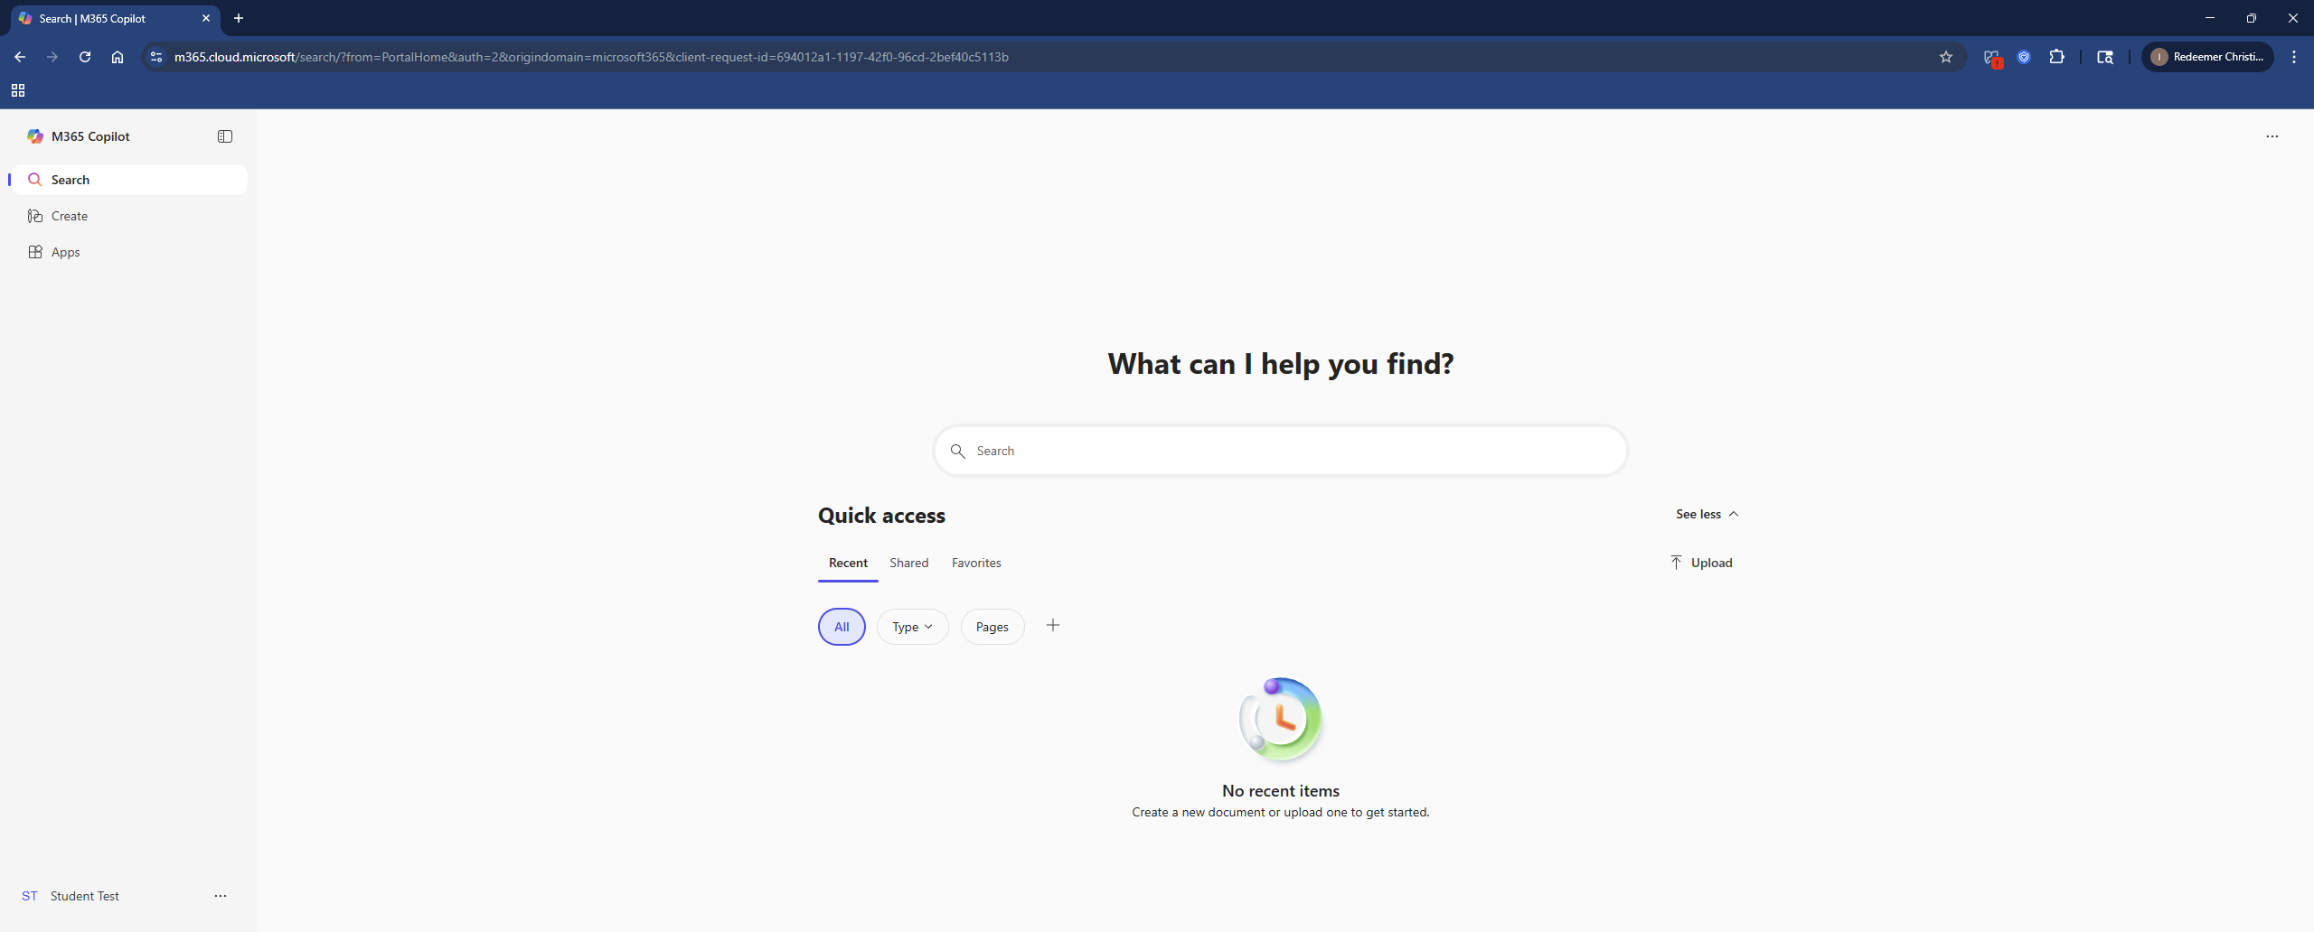Open the Chrome three-dot menu
This screenshot has width=2314, height=932.
[x=2294, y=57]
